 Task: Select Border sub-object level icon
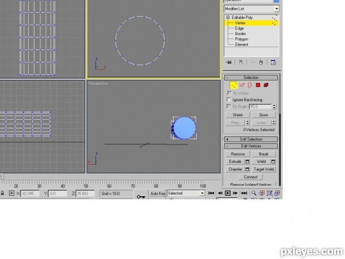[250, 85]
